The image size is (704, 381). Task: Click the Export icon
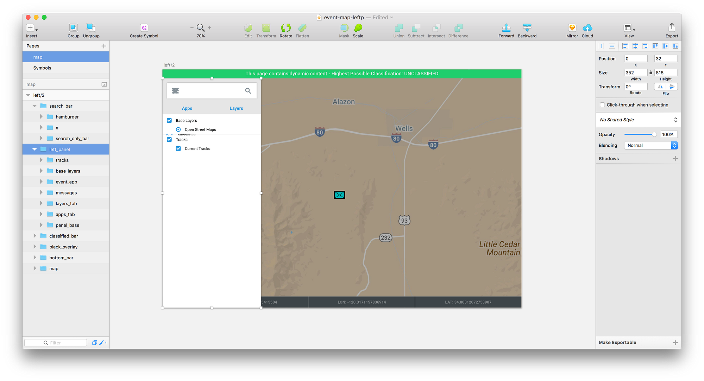pos(672,28)
